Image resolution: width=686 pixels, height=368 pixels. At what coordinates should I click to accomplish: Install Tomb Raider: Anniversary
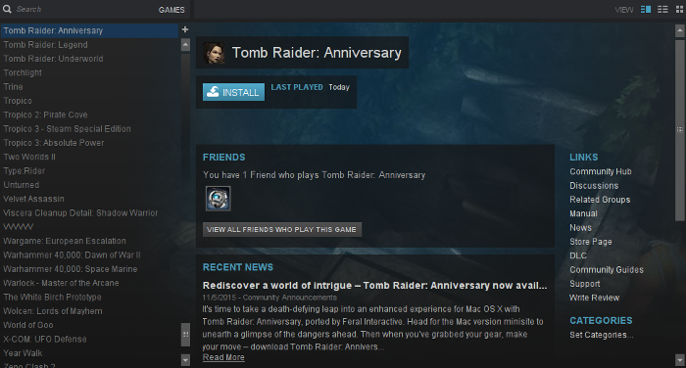tap(233, 92)
